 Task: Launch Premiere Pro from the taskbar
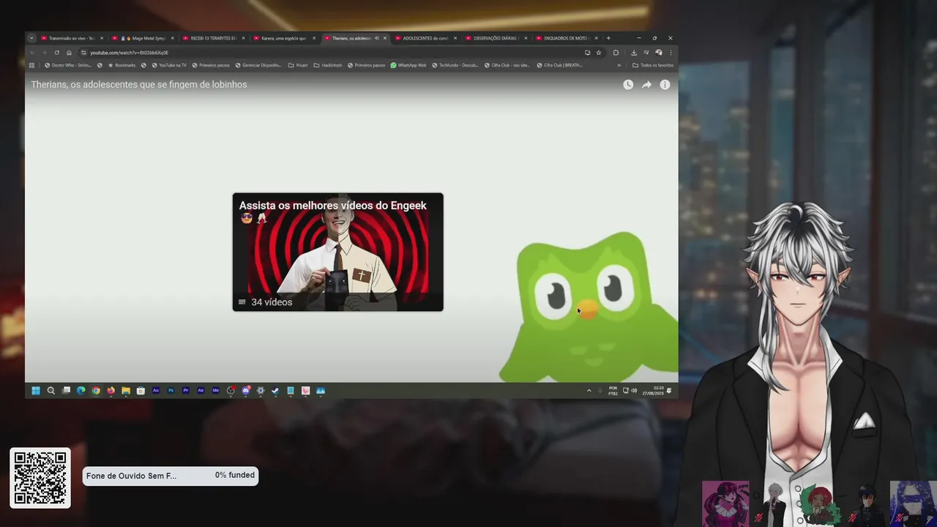click(x=186, y=391)
